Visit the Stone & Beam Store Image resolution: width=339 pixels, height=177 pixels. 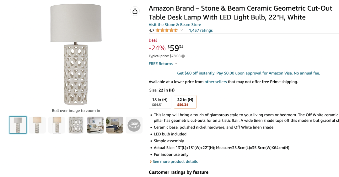click(175, 25)
